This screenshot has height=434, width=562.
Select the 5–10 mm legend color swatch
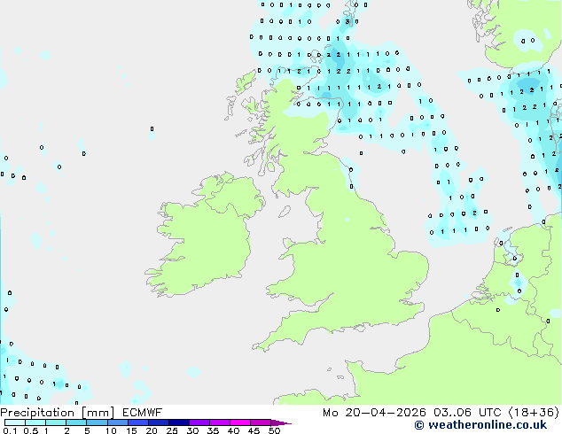point(97,422)
